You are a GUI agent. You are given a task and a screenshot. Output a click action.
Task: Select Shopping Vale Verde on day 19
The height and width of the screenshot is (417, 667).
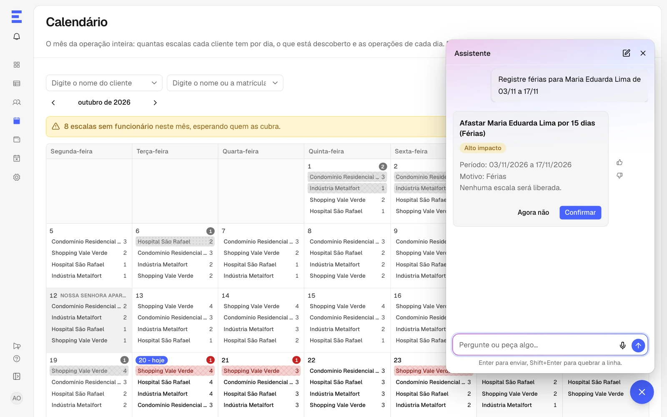(x=89, y=371)
